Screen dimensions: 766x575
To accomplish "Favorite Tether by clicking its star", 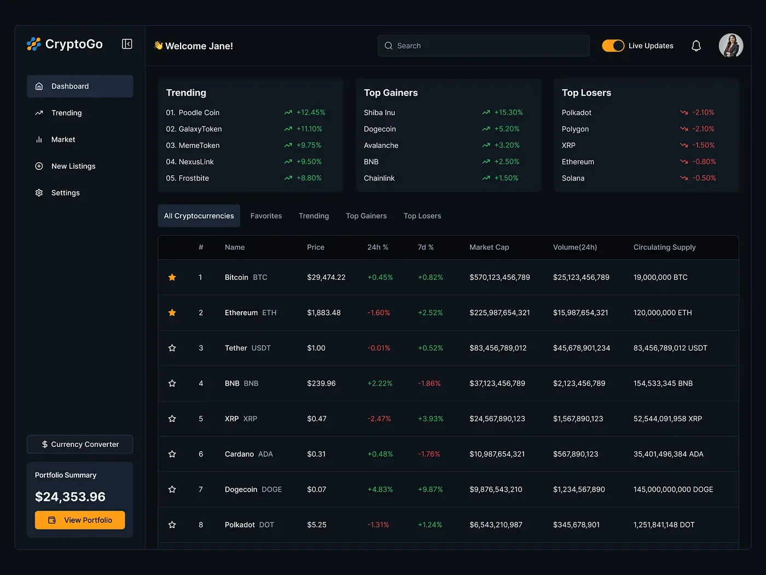I will coord(172,348).
